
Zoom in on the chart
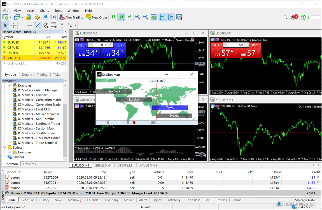[137, 17]
